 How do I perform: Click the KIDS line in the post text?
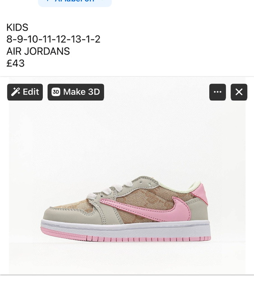(17, 27)
